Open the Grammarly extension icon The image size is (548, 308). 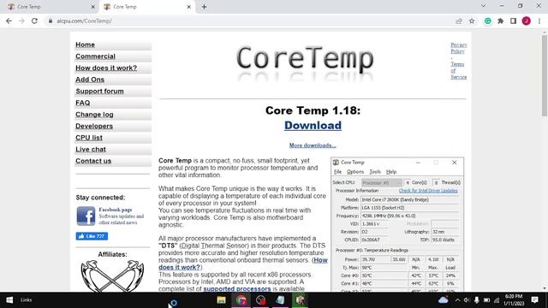pyautogui.click(x=487, y=21)
